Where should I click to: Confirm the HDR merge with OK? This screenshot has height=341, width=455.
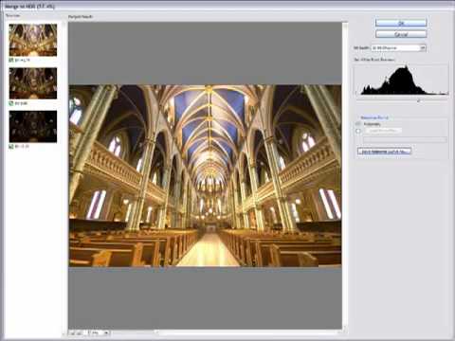tap(401, 23)
